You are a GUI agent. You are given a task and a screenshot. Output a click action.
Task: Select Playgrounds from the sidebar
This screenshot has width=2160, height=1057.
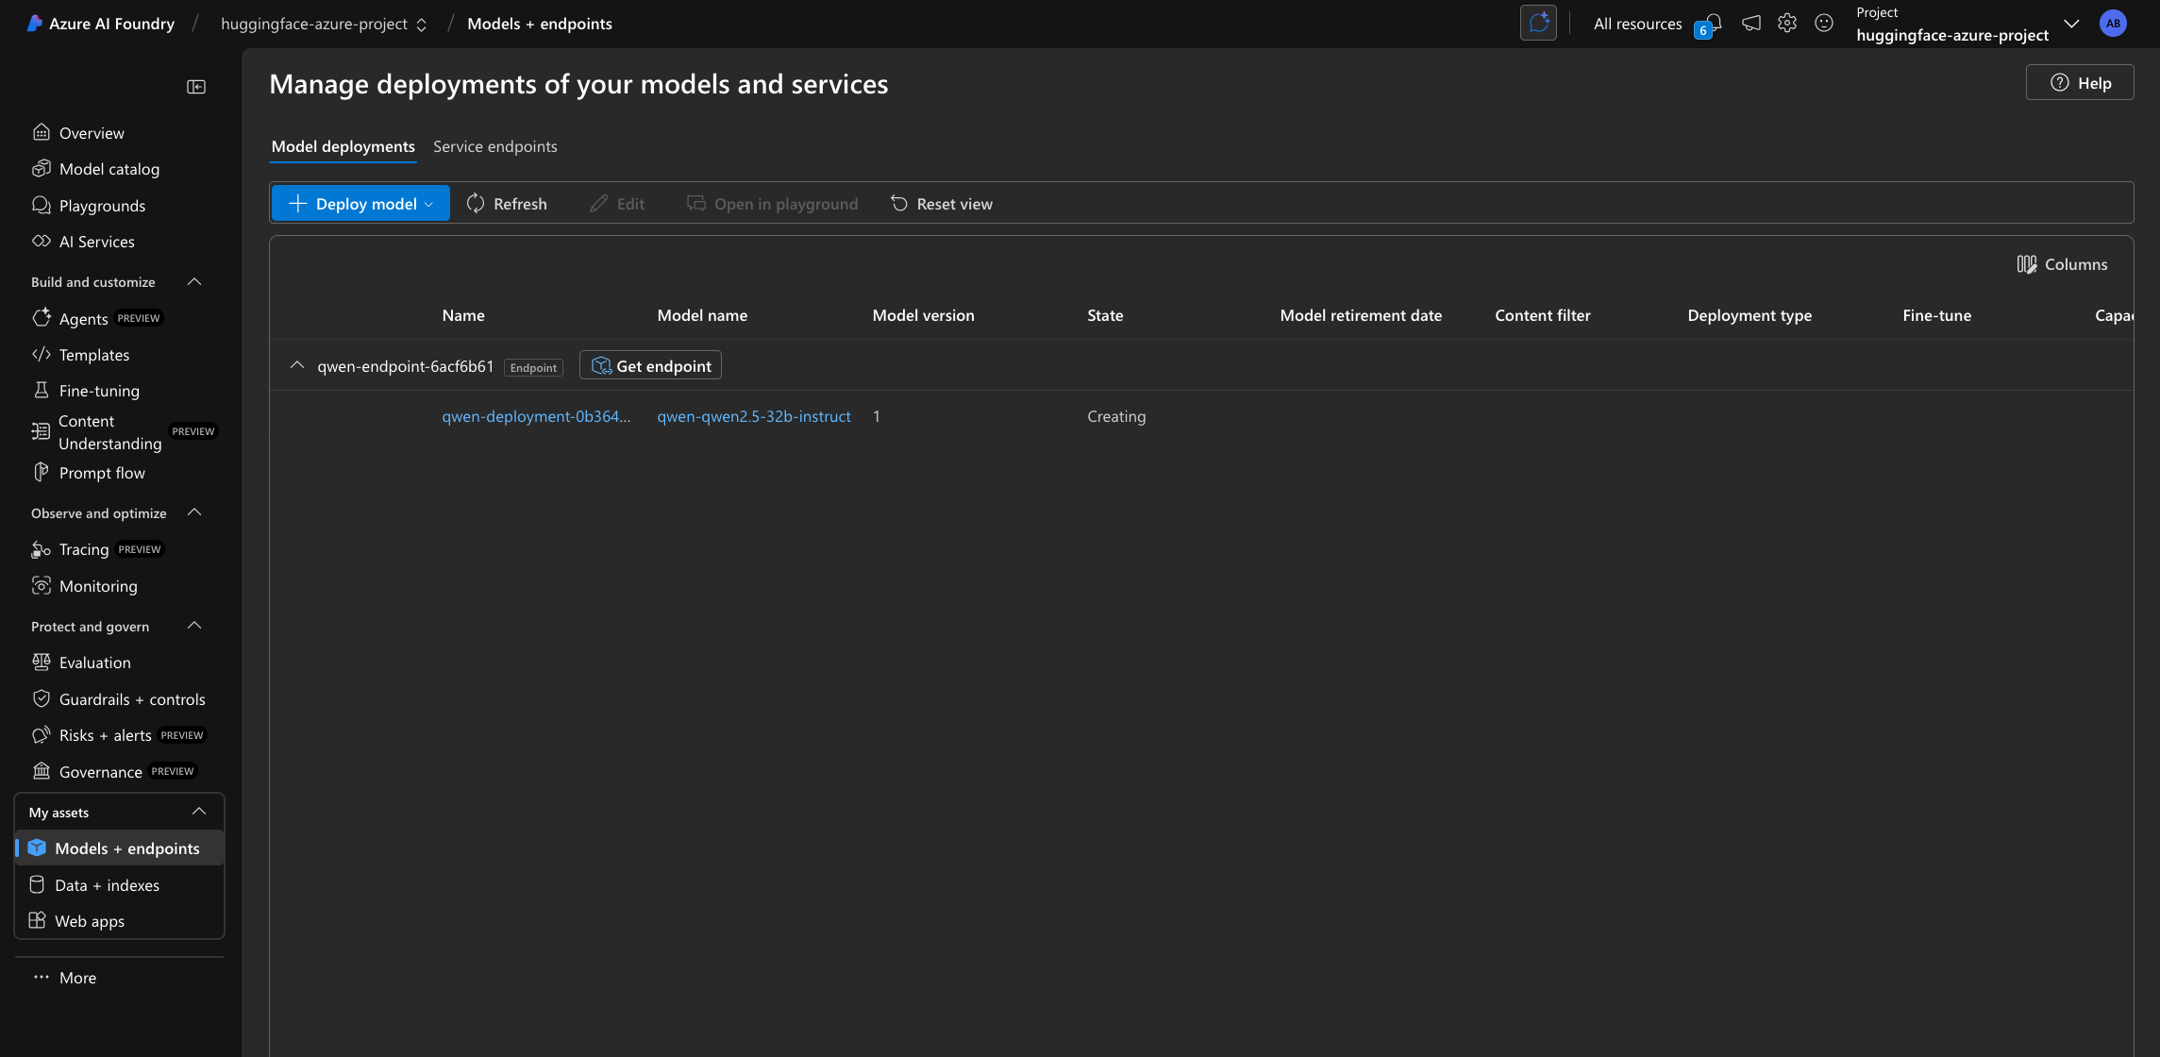point(101,206)
